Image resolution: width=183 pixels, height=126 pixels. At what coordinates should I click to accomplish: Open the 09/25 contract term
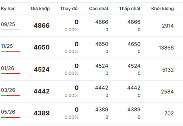[8, 25]
